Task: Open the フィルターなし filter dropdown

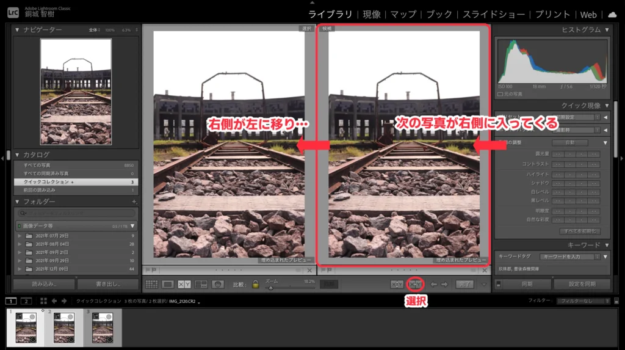Action: pos(582,301)
